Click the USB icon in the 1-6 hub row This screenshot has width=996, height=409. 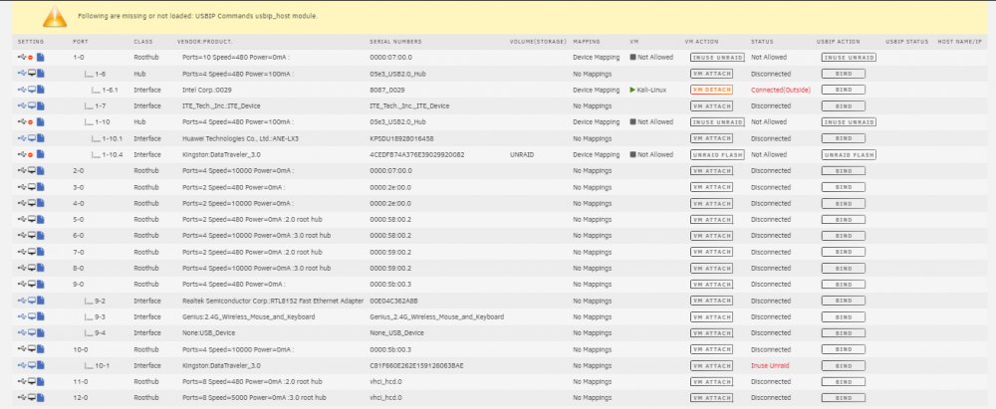click(22, 74)
